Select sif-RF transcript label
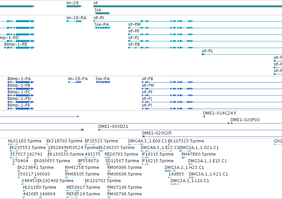 134,31
